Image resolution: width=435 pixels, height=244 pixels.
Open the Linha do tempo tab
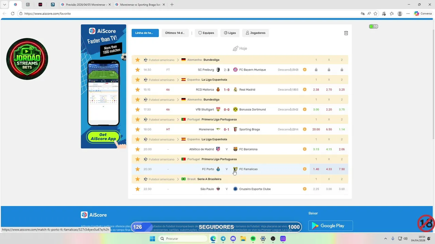point(145,33)
